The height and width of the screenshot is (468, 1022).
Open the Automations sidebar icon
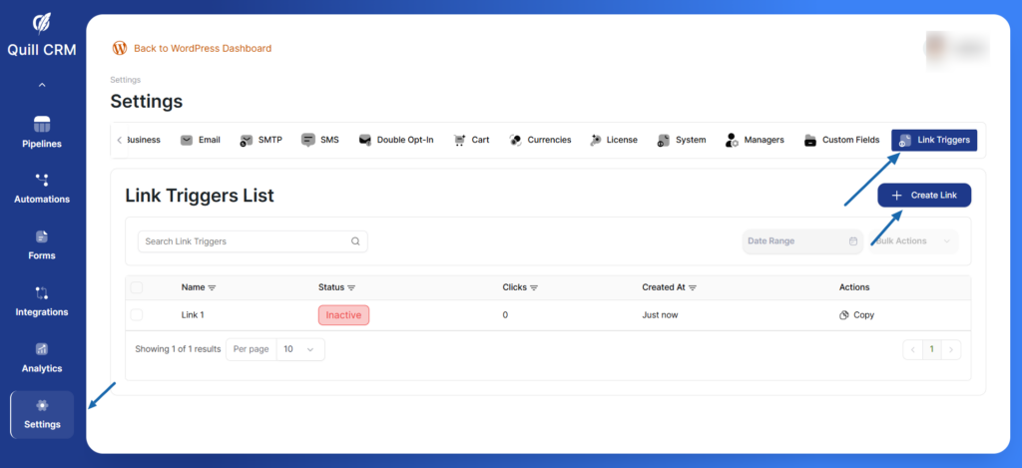pos(42,188)
